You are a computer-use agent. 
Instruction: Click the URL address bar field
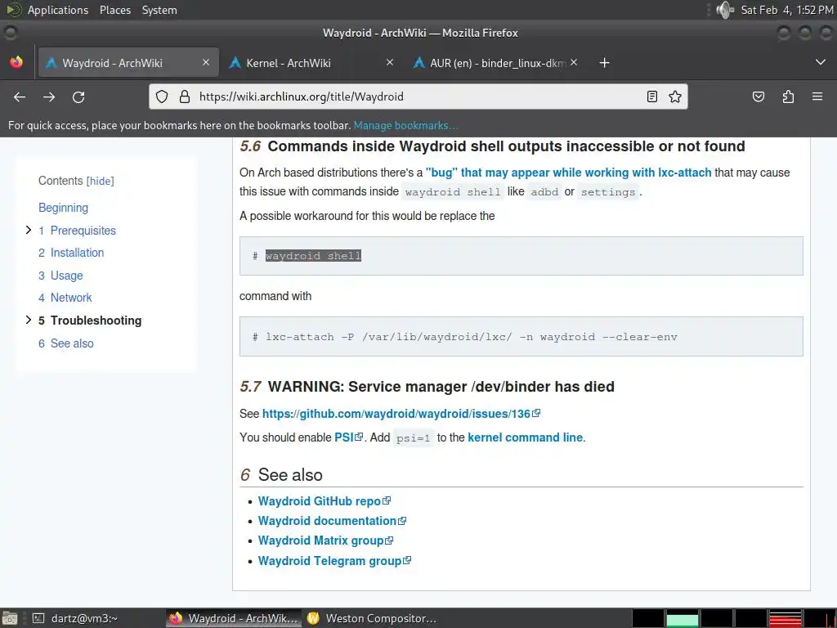(418, 96)
